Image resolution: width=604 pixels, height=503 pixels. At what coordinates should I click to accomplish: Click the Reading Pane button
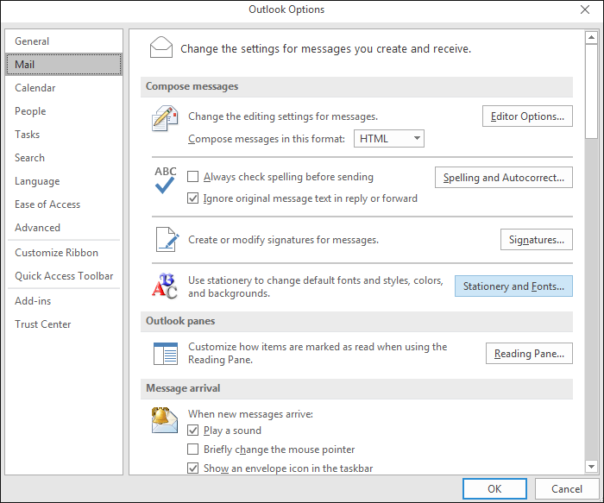(529, 353)
